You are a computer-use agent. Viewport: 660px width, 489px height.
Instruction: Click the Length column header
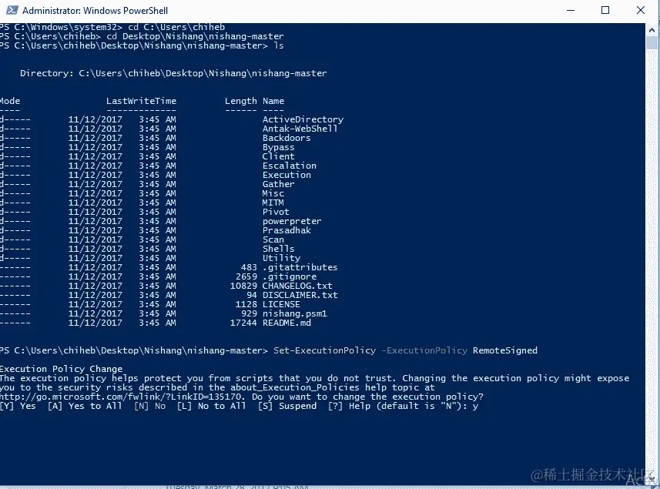241,101
